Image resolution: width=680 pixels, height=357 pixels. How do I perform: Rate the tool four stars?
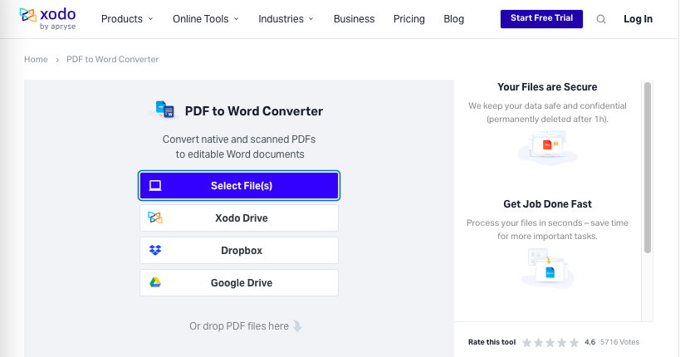pos(562,343)
